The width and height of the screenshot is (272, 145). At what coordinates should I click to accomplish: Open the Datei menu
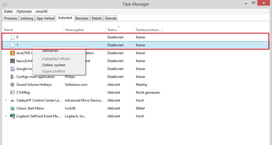click(8, 12)
